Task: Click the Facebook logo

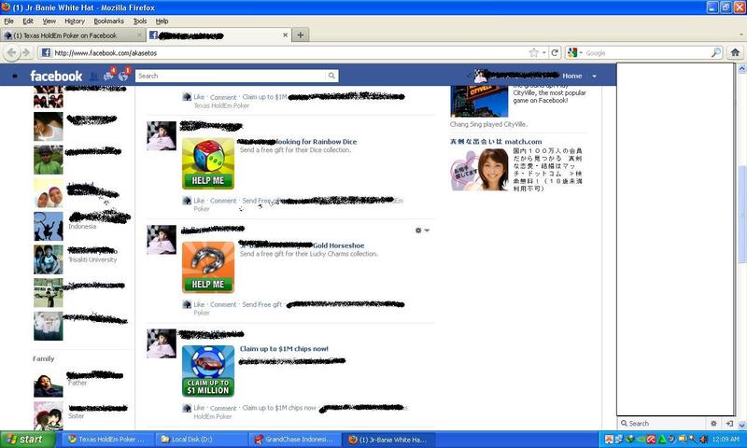Action: (56, 77)
